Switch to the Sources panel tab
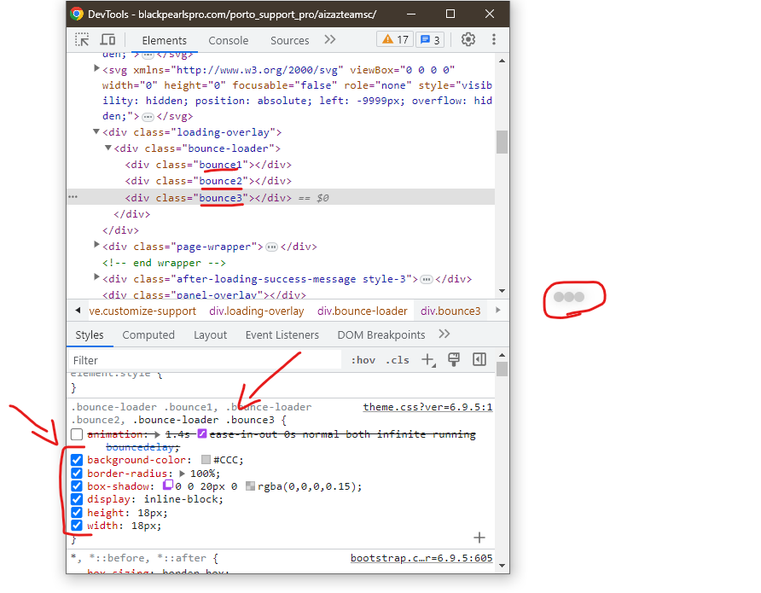 pyautogui.click(x=290, y=40)
